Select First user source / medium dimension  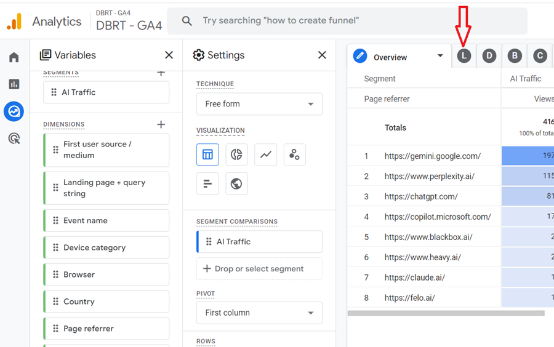pyautogui.click(x=106, y=150)
